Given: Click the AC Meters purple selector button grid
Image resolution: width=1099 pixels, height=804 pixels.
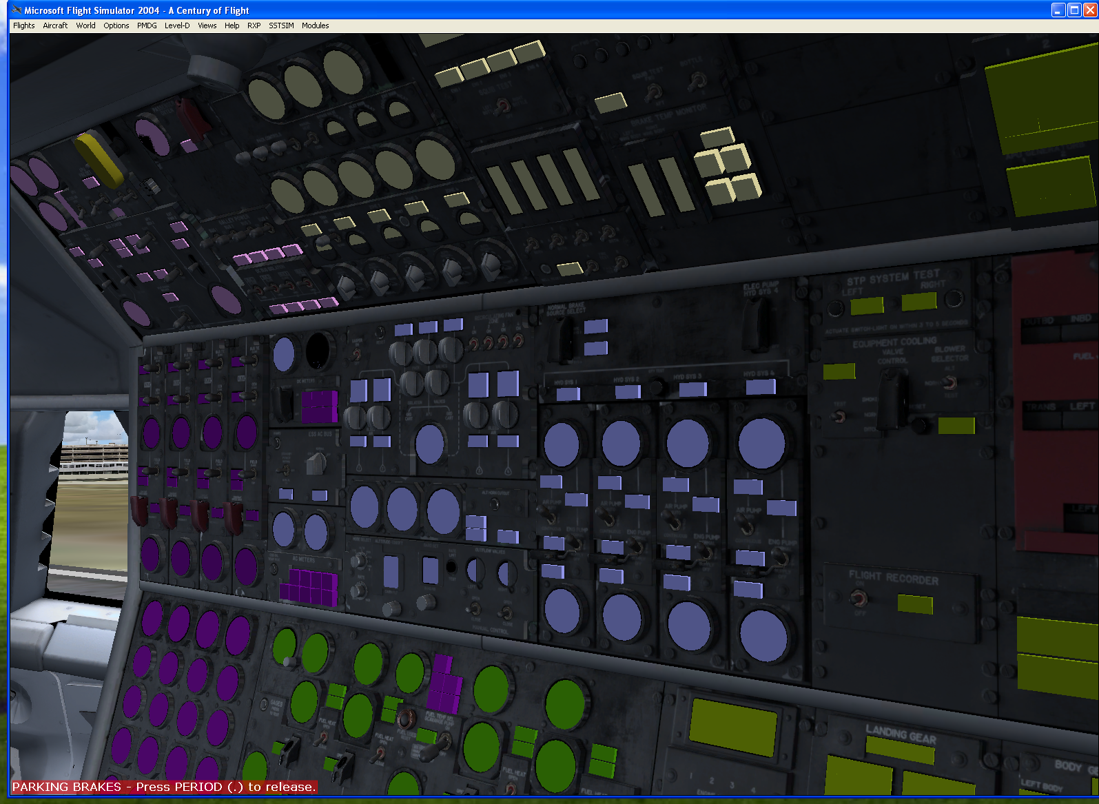Looking at the screenshot, I should point(308,588).
